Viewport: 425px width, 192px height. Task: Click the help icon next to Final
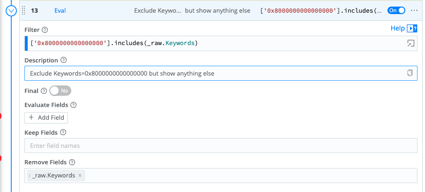[x=44, y=91]
